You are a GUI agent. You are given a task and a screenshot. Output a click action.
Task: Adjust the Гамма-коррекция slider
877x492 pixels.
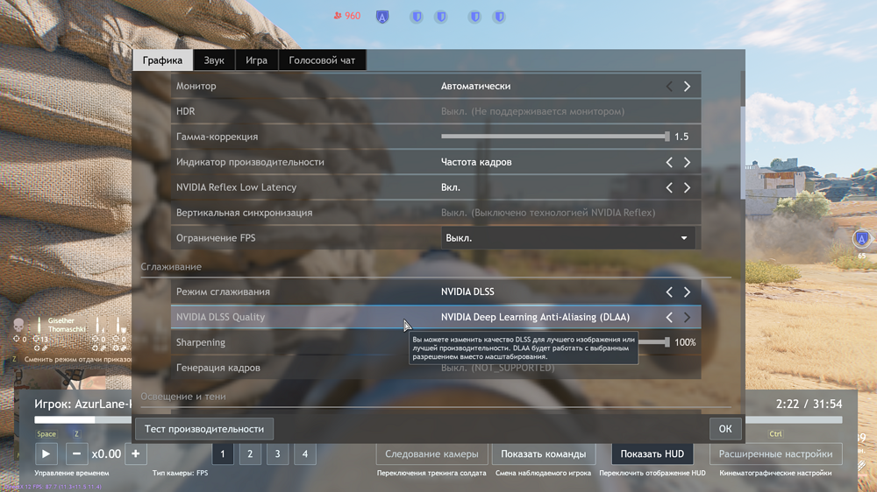555,137
